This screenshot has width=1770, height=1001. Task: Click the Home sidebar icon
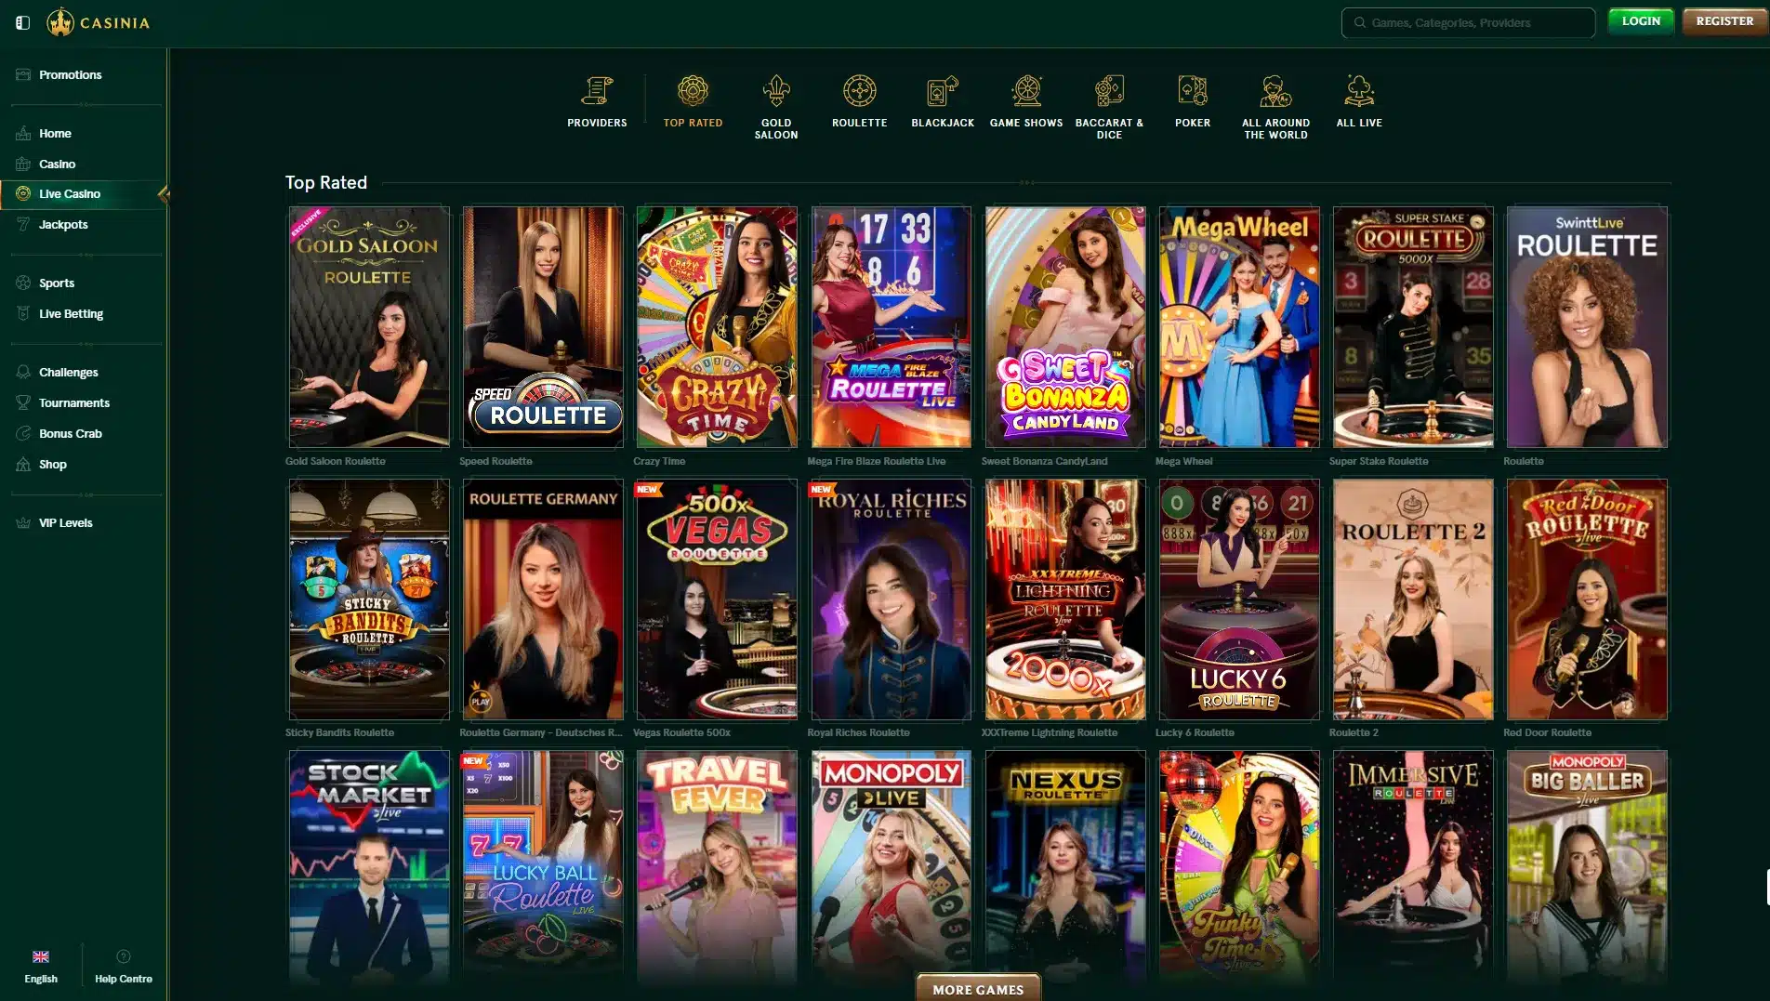click(23, 133)
